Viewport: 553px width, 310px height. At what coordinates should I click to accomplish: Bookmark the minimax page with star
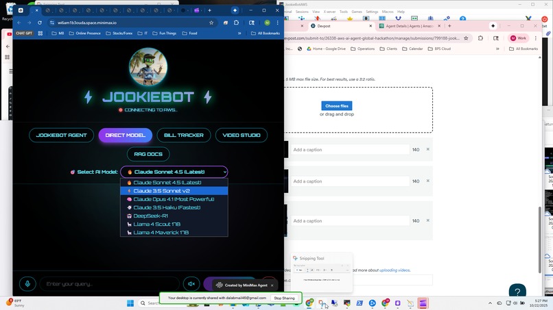pyautogui.click(x=211, y=23)
